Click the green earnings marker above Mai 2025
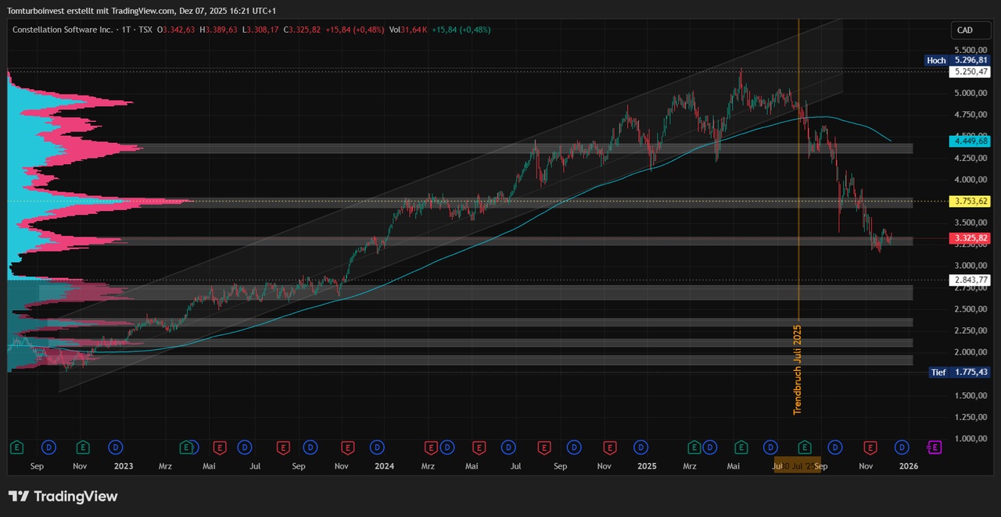The image size is (1001, 517). pyautogui.click(x=741, y=447)
